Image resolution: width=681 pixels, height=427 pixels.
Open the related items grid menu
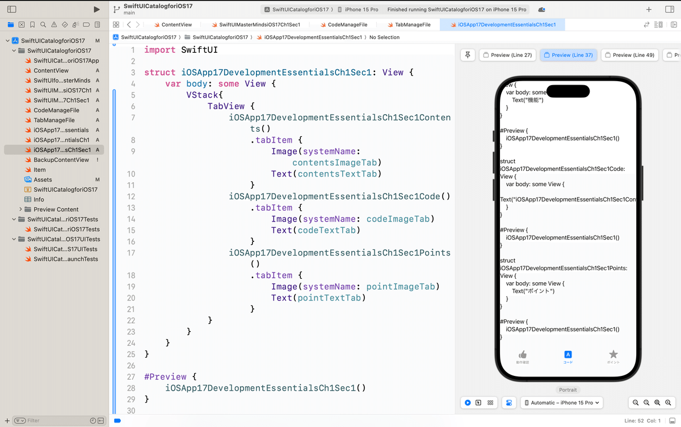click(116, 25)
